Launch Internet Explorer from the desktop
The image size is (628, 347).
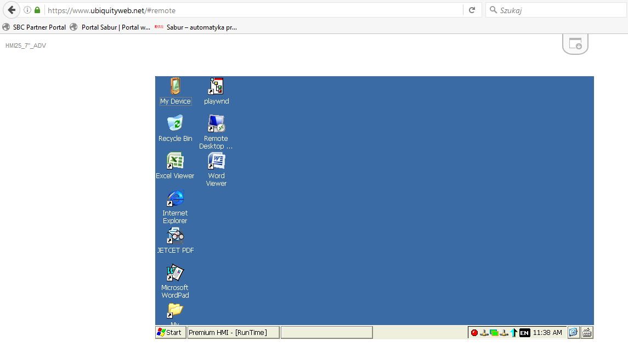point(175,198)
